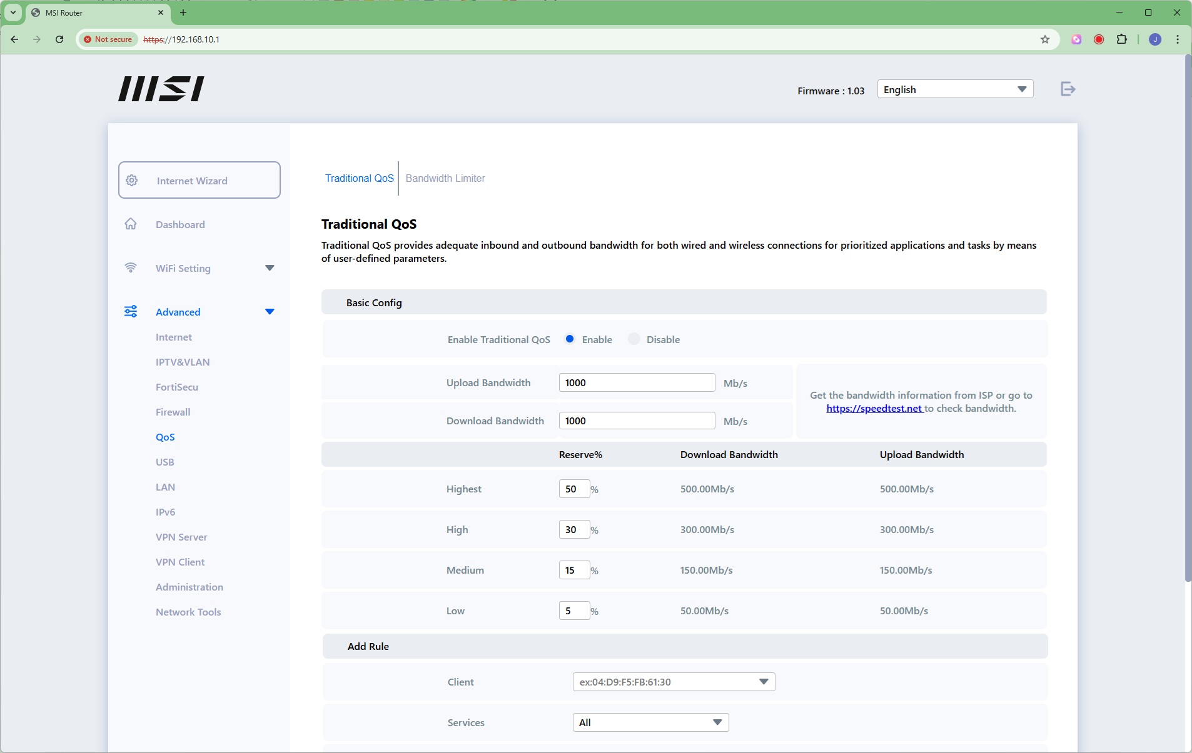This screenshot has height=753, width=1192.
Task: Open the English language dropdown
Action: pos(954,89)
